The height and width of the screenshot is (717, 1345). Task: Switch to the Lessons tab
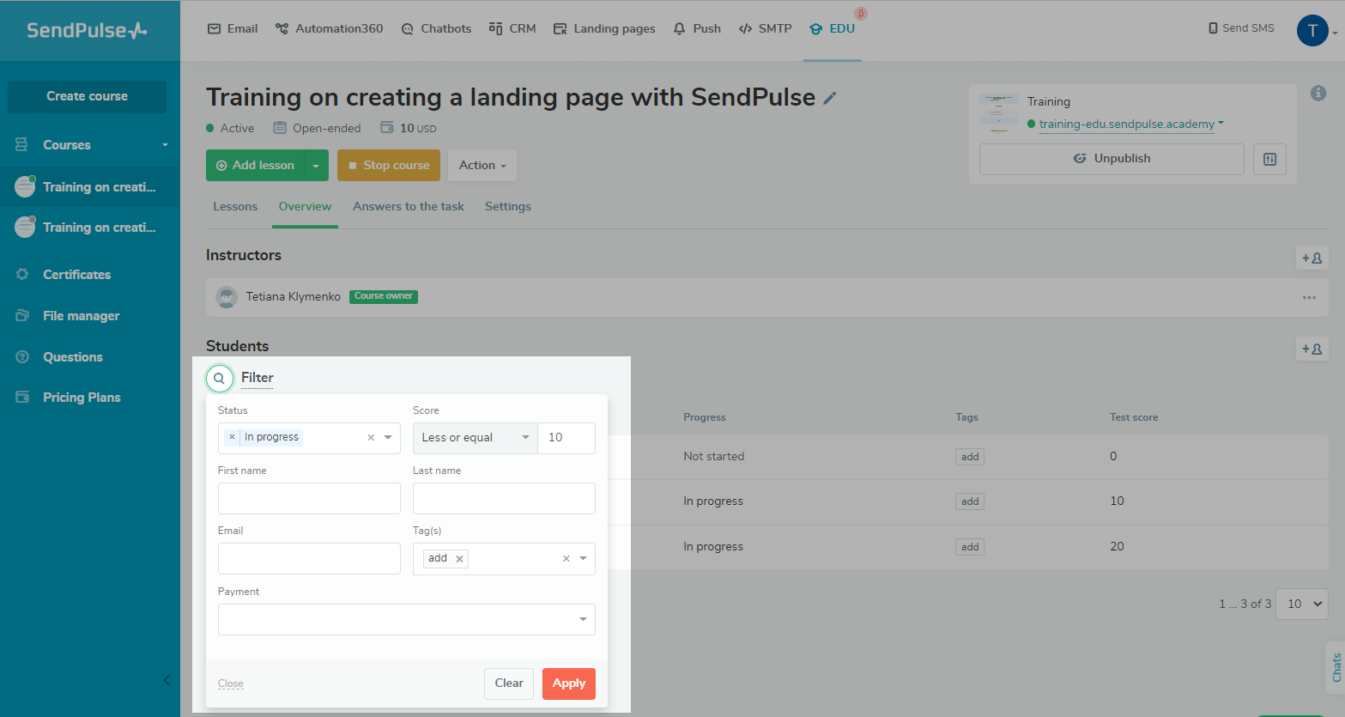[235, 207]
